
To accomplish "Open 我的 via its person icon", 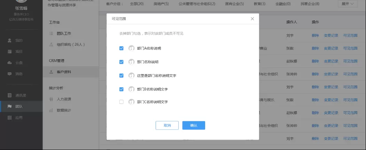I will pyautogui.click(x=9, y=41).
